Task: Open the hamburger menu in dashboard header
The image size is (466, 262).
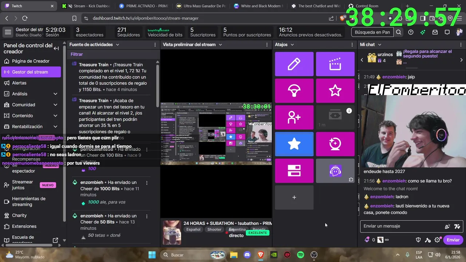Action: point(8,32)
